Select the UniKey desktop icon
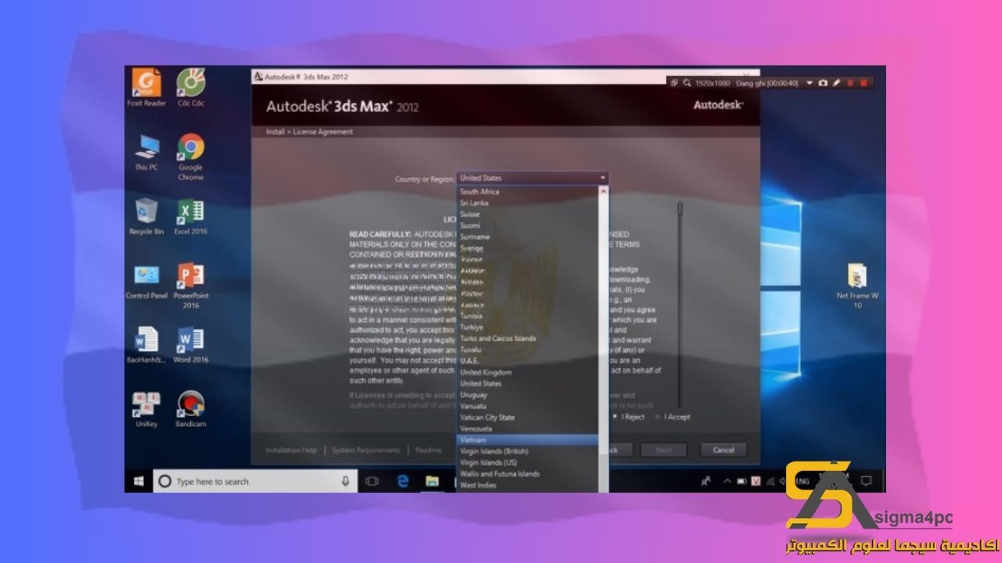The width and height of the screenshot is (1002, 563). pyautogui.click(x=146, y=409)
